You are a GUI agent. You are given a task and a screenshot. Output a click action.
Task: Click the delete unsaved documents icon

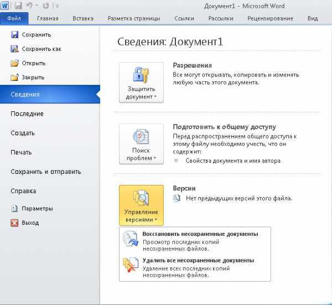[x=131, y=265]
